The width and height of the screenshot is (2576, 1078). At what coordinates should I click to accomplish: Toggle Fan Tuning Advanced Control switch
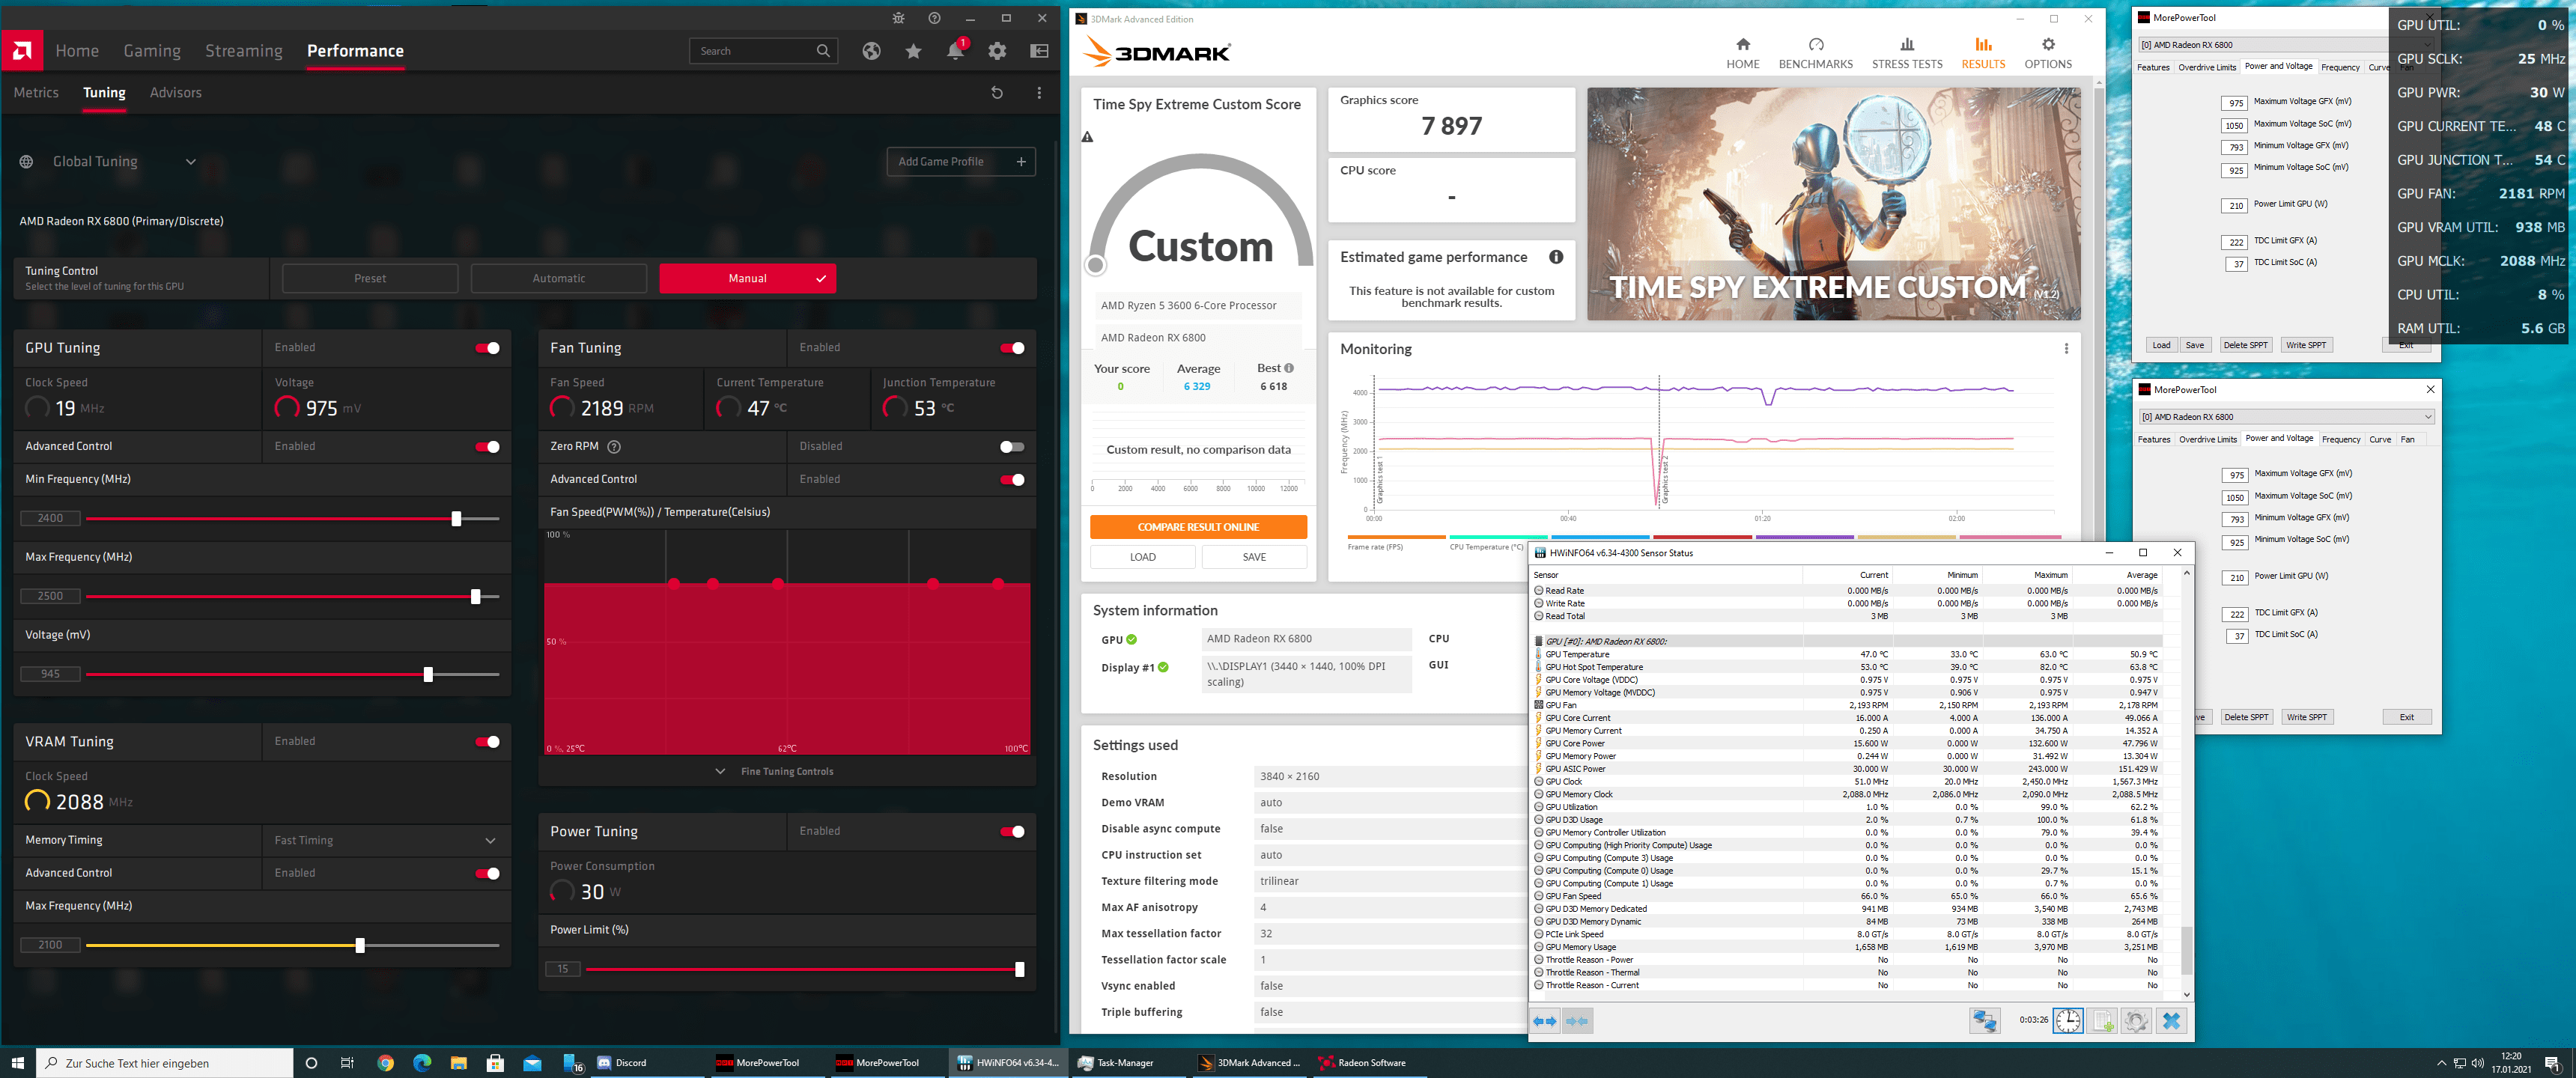pos(1012,480)
